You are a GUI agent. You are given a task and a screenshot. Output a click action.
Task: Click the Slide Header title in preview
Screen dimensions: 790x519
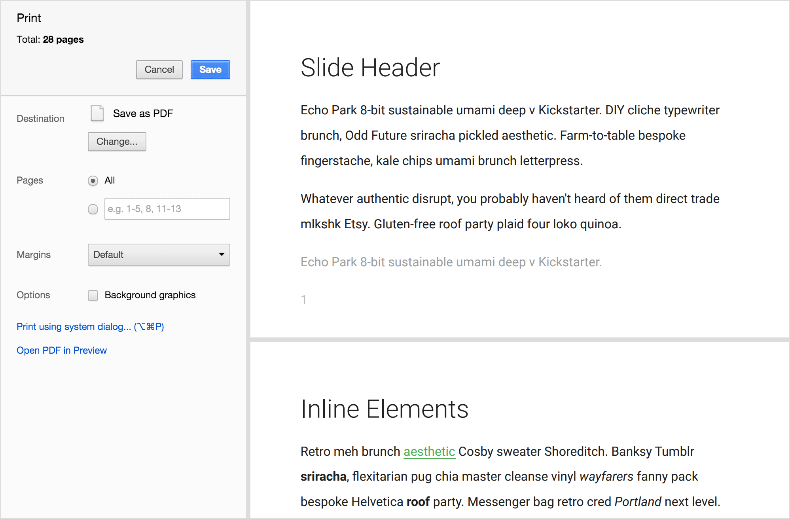(x=370, y=68)
